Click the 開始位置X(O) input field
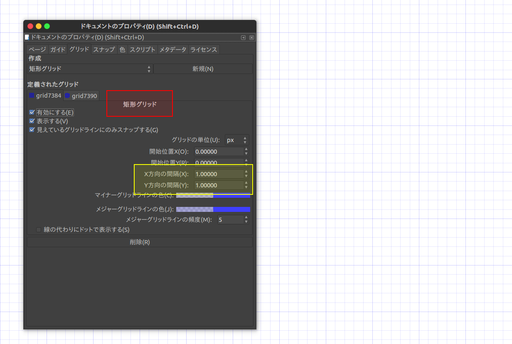 (x=219, y=152)
